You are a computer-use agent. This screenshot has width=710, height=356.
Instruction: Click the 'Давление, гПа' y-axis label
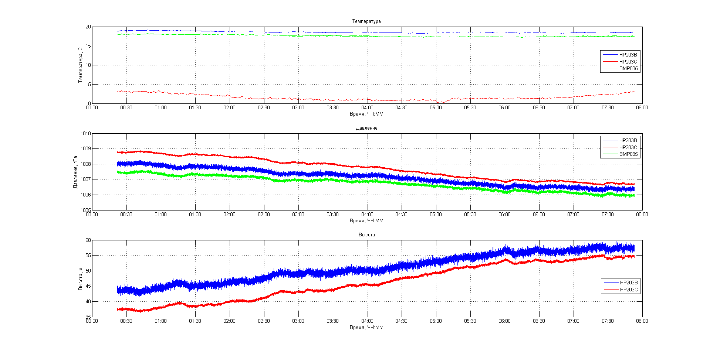(x=75, y=172)
